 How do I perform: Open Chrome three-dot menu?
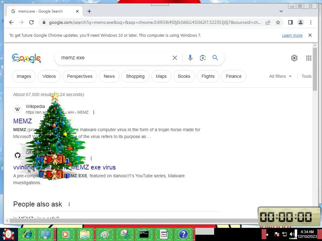(x=311, y=22)
